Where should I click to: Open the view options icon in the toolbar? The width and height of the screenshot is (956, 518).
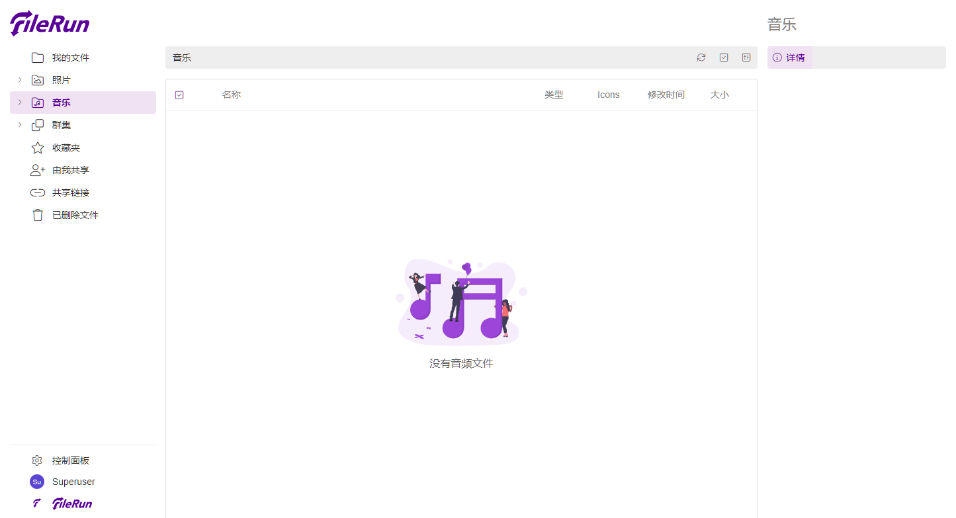746,58
